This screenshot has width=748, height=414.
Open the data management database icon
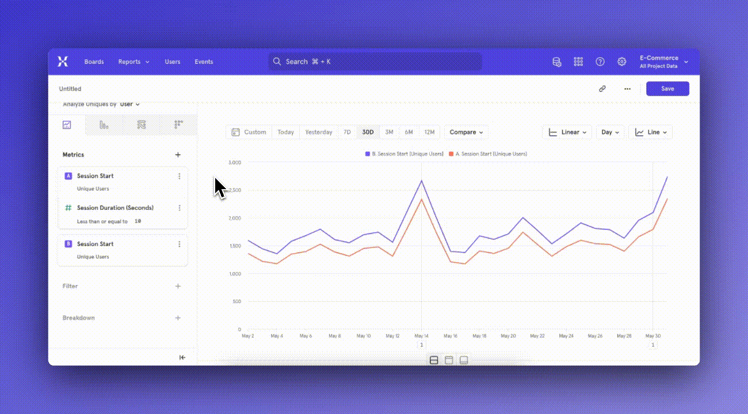556,62
